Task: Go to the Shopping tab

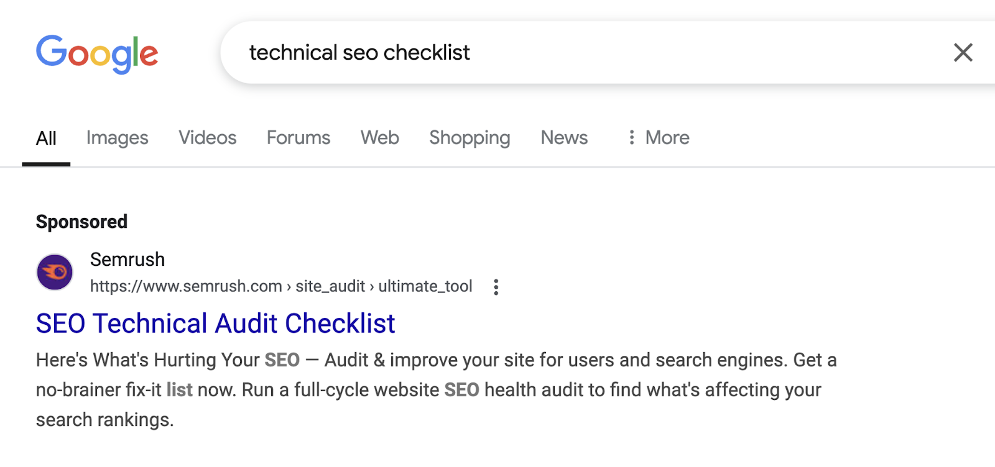Action: (x=470, y=138)
